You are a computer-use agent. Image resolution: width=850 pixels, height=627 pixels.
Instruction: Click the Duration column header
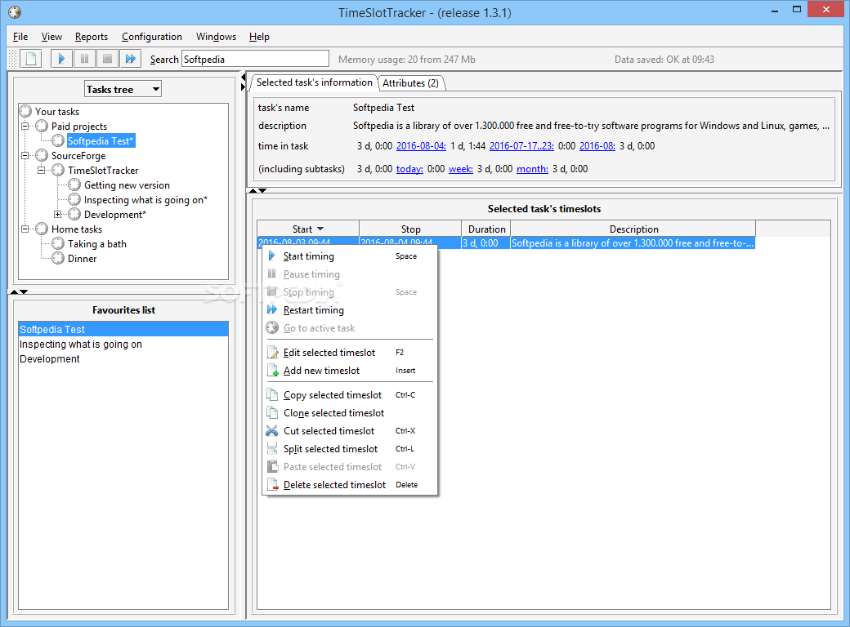click(486, 229)
